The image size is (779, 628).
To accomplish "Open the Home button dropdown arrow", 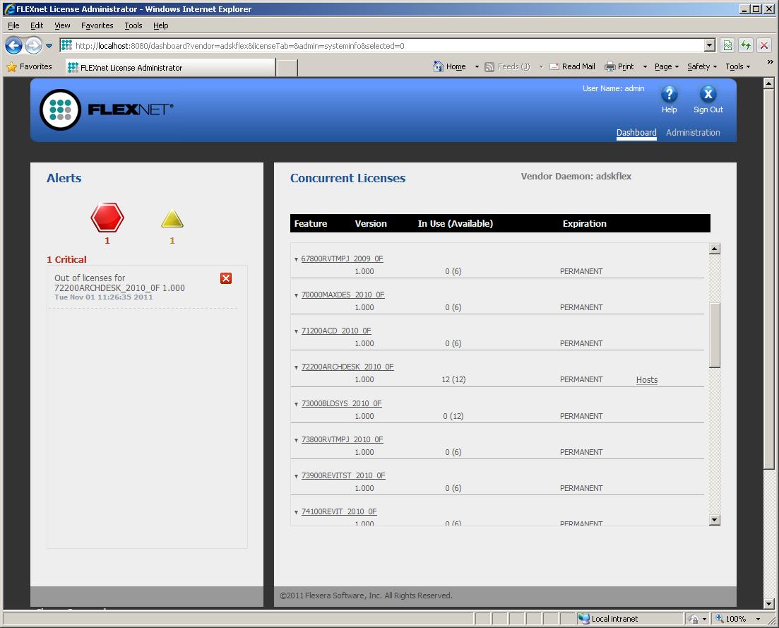I will point(477,66).
